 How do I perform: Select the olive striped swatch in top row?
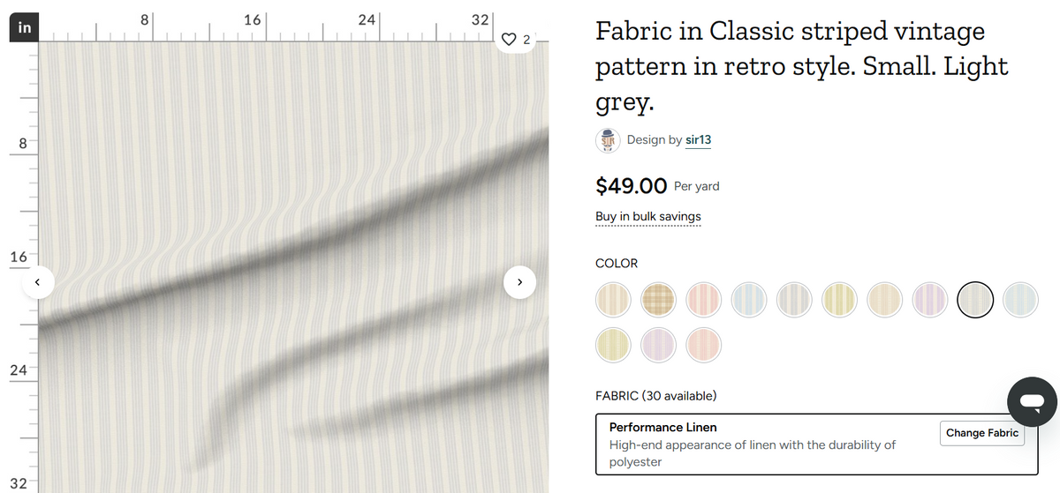pos(839,300)
